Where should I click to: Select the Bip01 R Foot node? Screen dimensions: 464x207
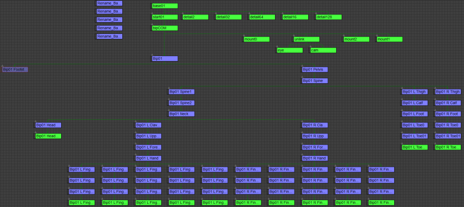point(448,114)
